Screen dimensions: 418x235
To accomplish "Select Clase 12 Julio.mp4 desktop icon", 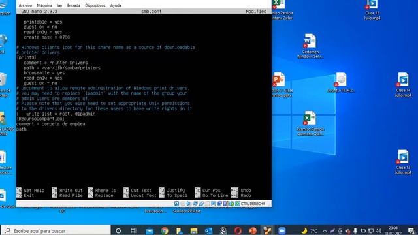I will click(x=372, y=10).
